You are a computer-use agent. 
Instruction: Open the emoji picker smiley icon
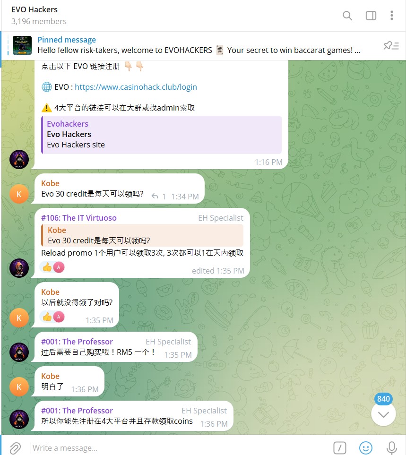point(366,448)
